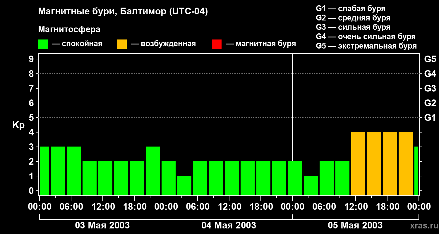Click the '03 Мая 2003' date label
The width and height of the screenshot is (439, 234).
point(102,225)
